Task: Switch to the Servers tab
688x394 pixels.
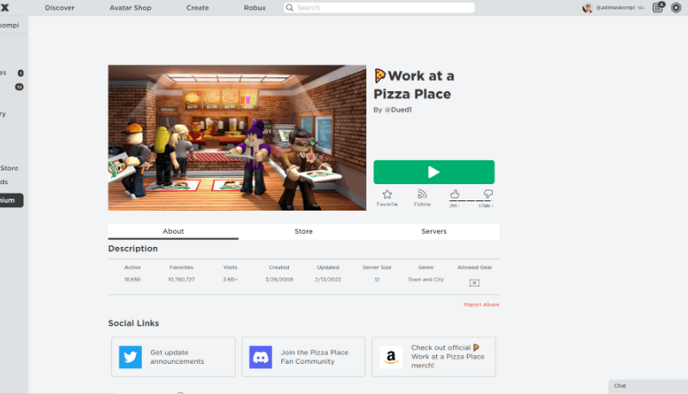Action: point(434,231)
